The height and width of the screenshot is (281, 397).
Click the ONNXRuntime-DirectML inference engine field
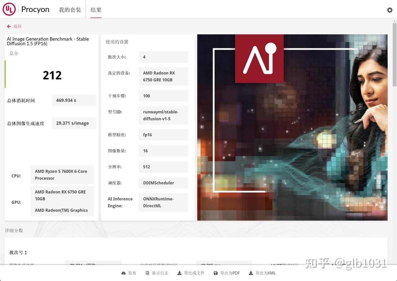click(x=163, y=202)
